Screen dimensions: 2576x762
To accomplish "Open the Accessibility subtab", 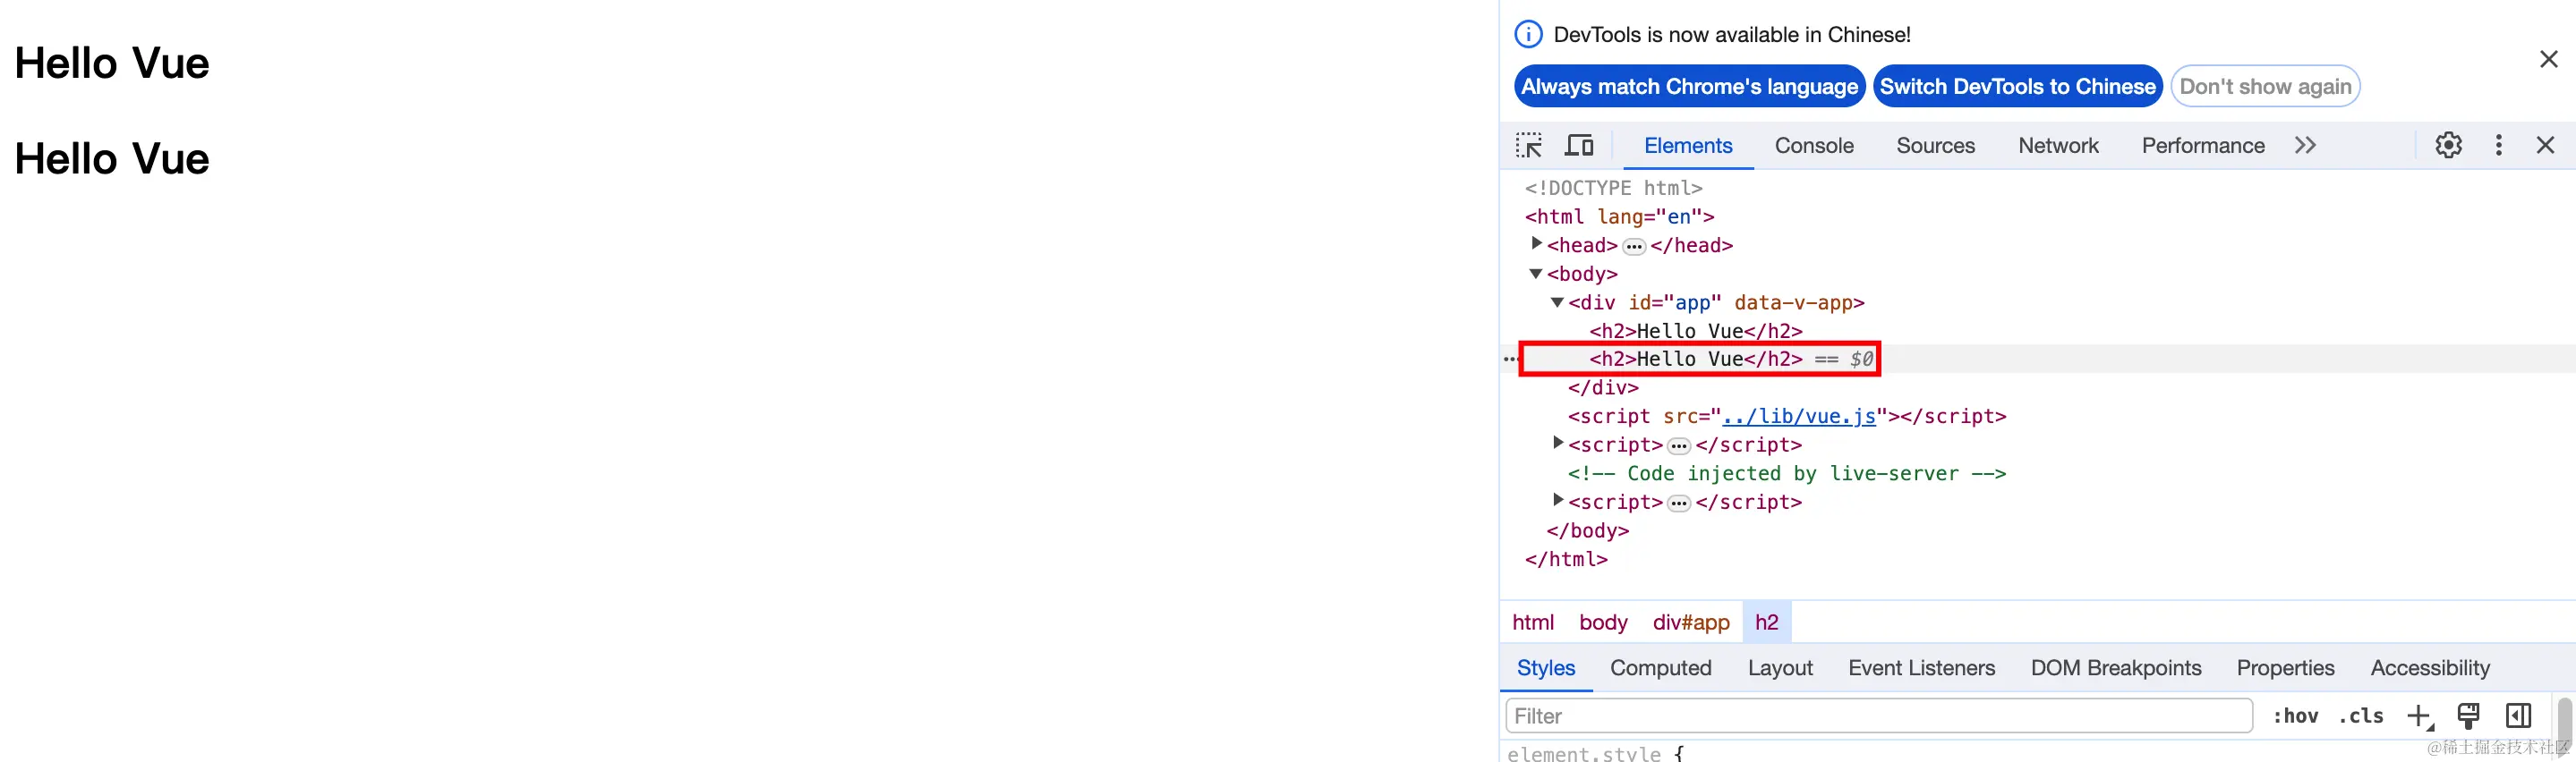I will tap(2430, 668).
